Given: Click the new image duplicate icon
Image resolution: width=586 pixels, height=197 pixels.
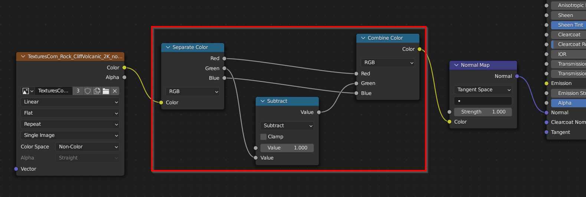Looking at the screenshot, I should [97, 91].
